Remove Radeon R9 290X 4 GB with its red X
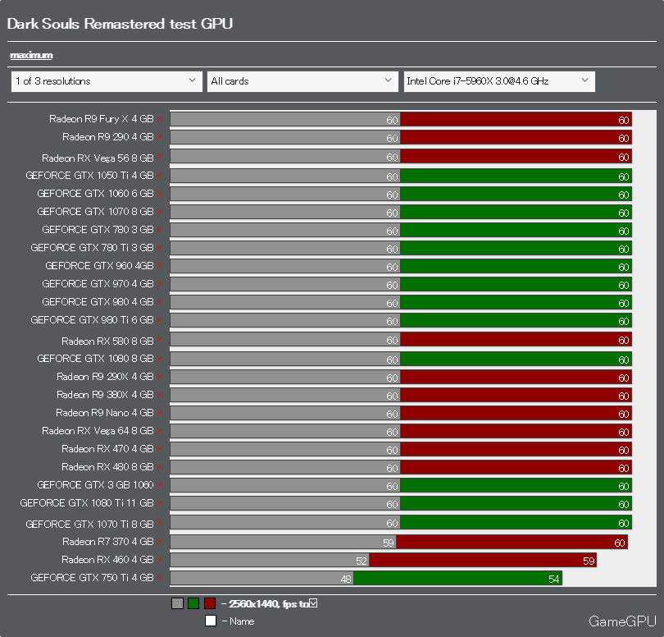Screen dimensions: 664x637 [160, 377]
